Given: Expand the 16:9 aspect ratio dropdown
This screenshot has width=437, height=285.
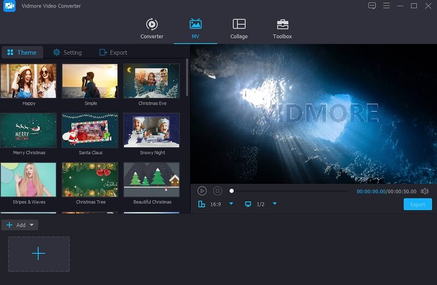Looking at the screenshot, I should pyautogui.click(x=231, y=204).
